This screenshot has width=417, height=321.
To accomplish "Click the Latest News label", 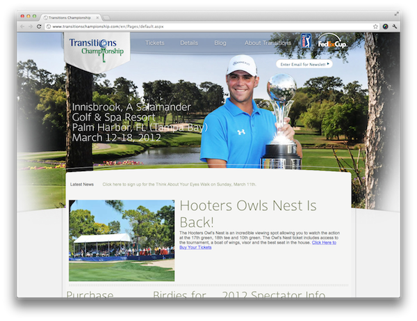I will [x=81, y=185].
